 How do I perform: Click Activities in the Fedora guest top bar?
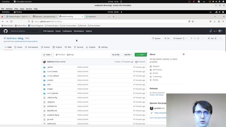pos(6,12)
